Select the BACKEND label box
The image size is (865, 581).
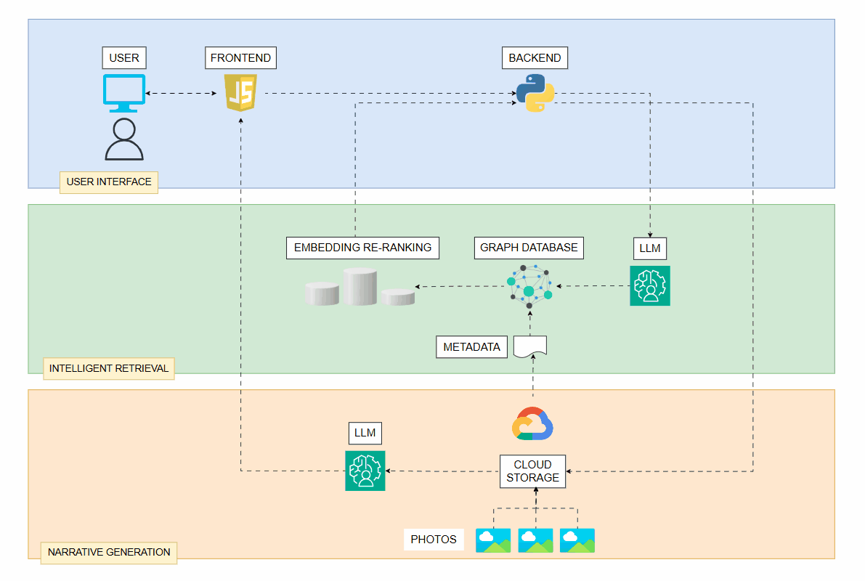click(x=535, y=58)
